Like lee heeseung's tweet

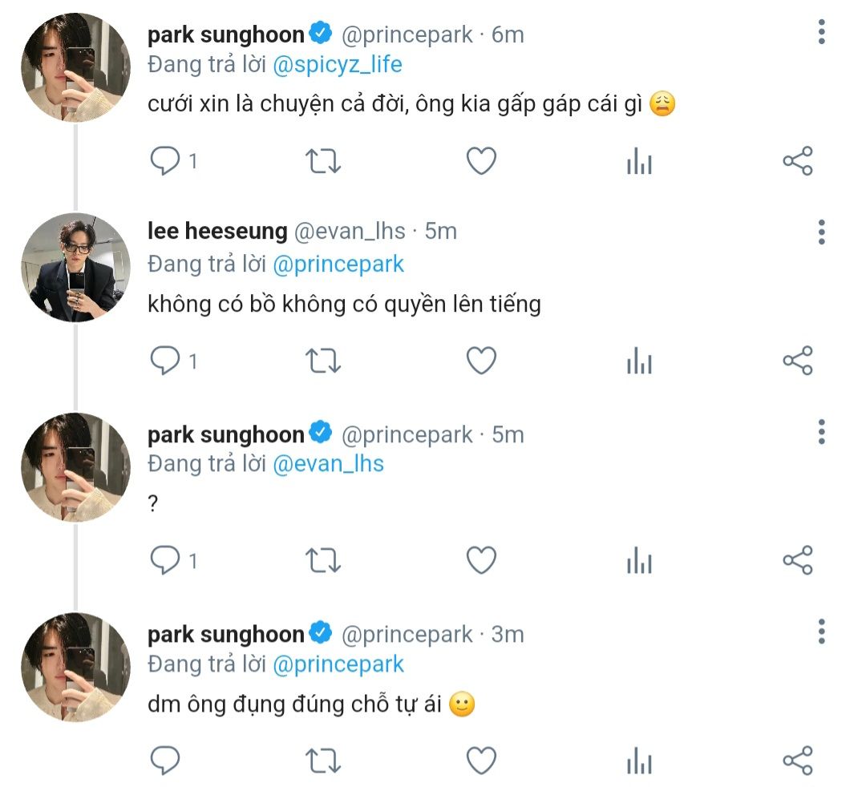tap(481, 361)
